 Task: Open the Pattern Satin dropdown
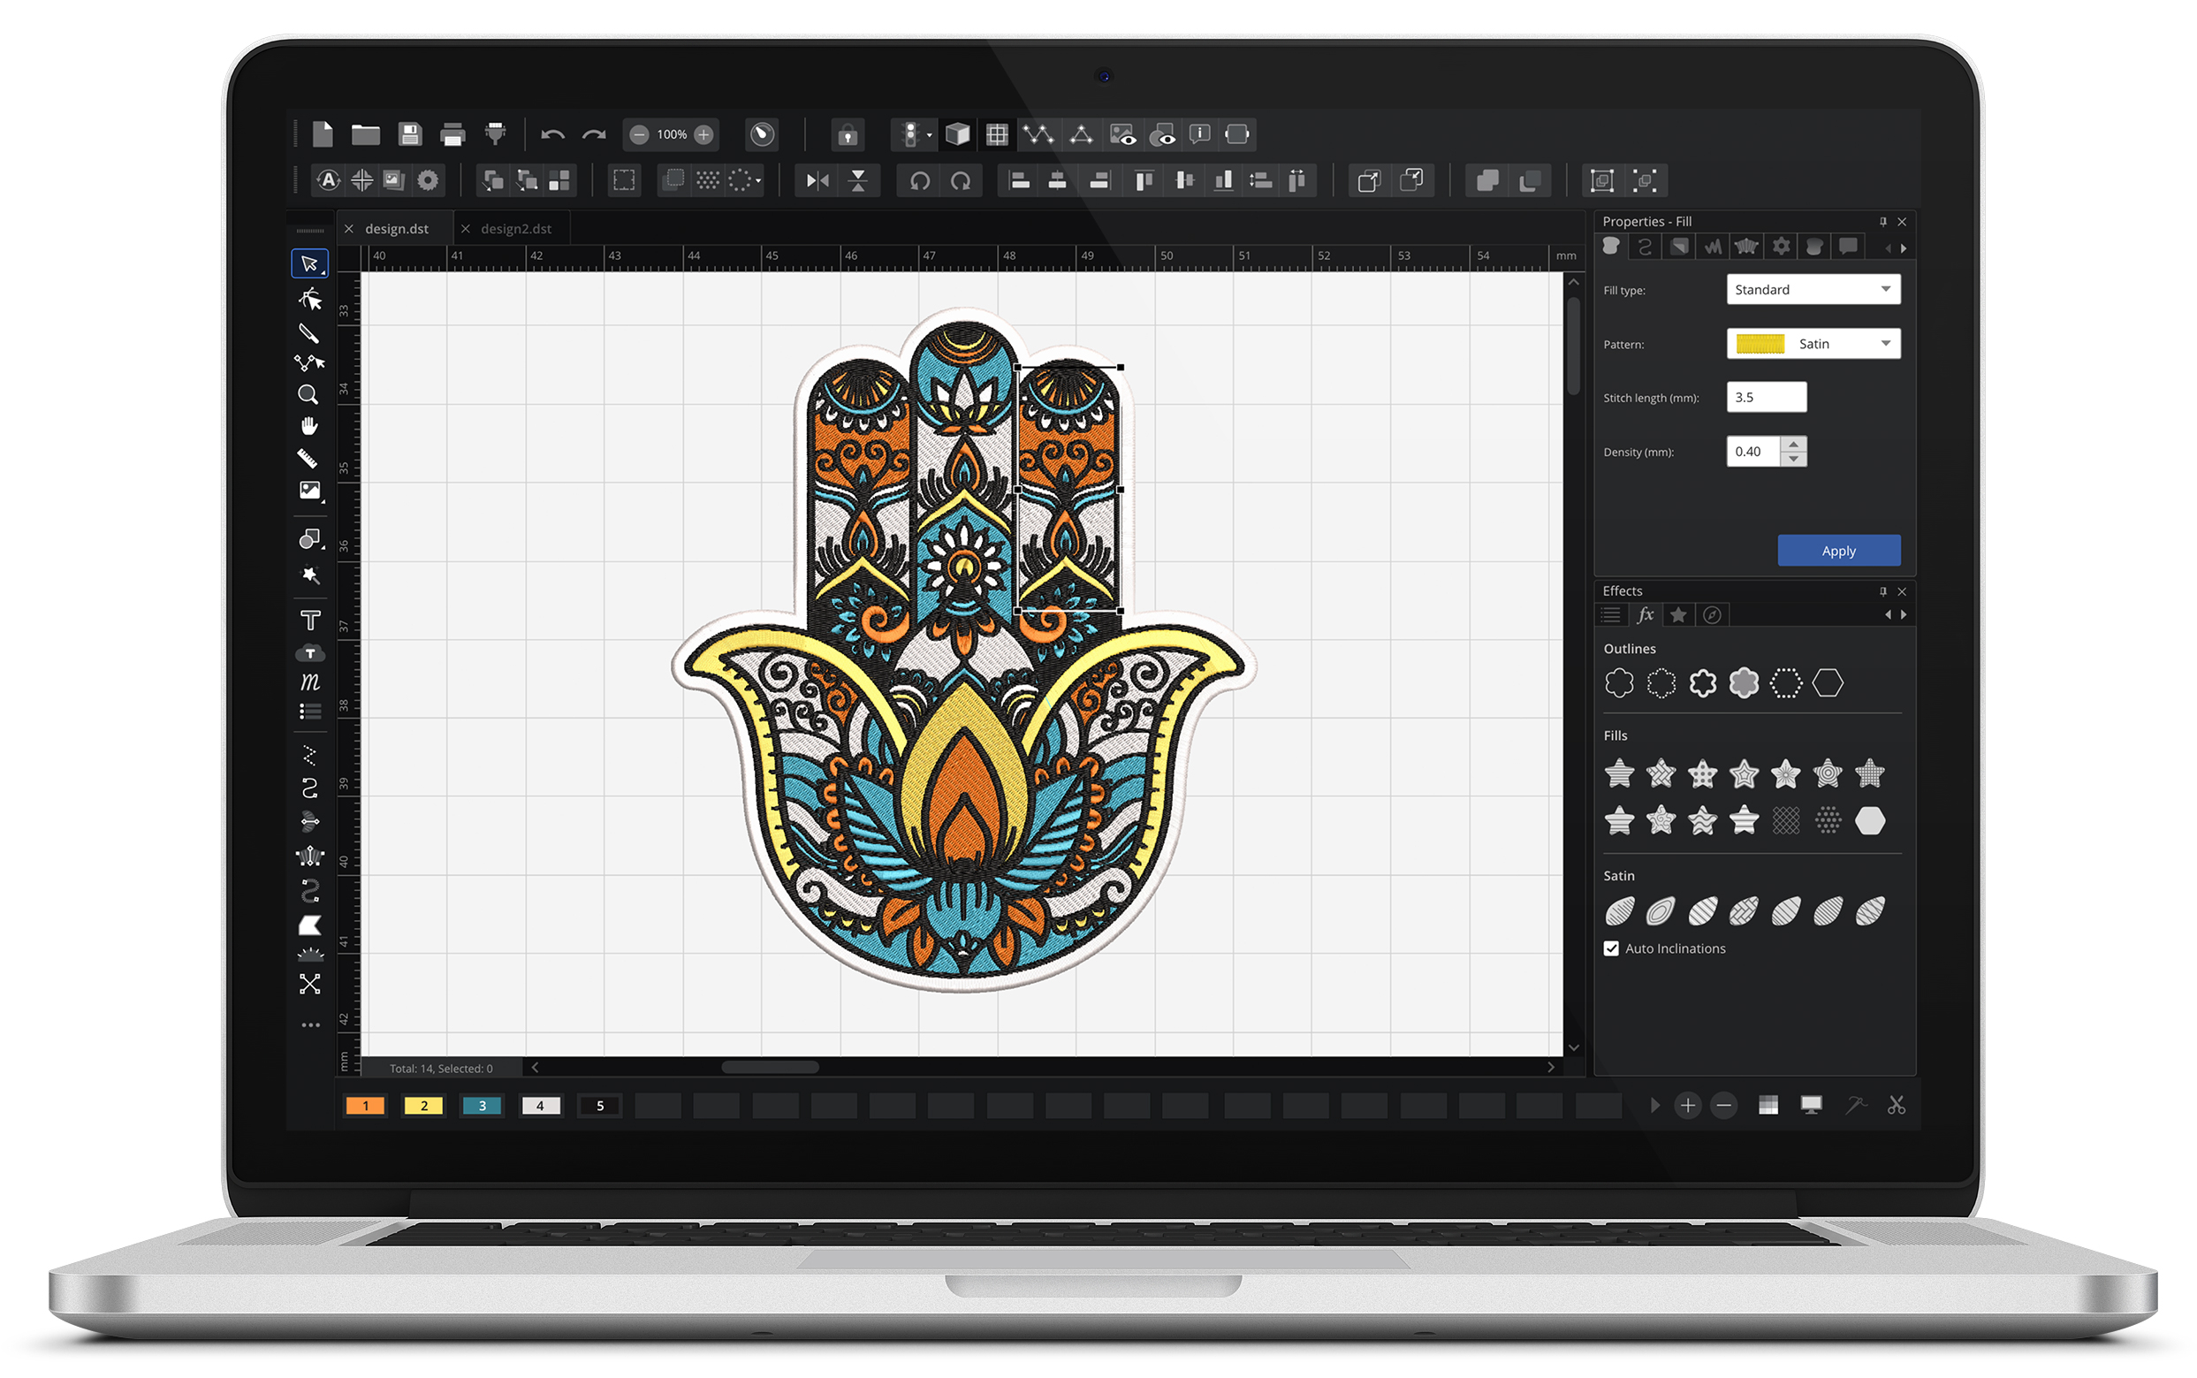(x=1813, y=344)
